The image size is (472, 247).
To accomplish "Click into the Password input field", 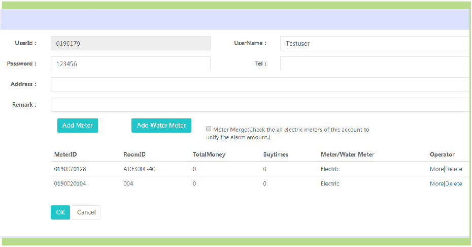I will click(x=130, y=64).
